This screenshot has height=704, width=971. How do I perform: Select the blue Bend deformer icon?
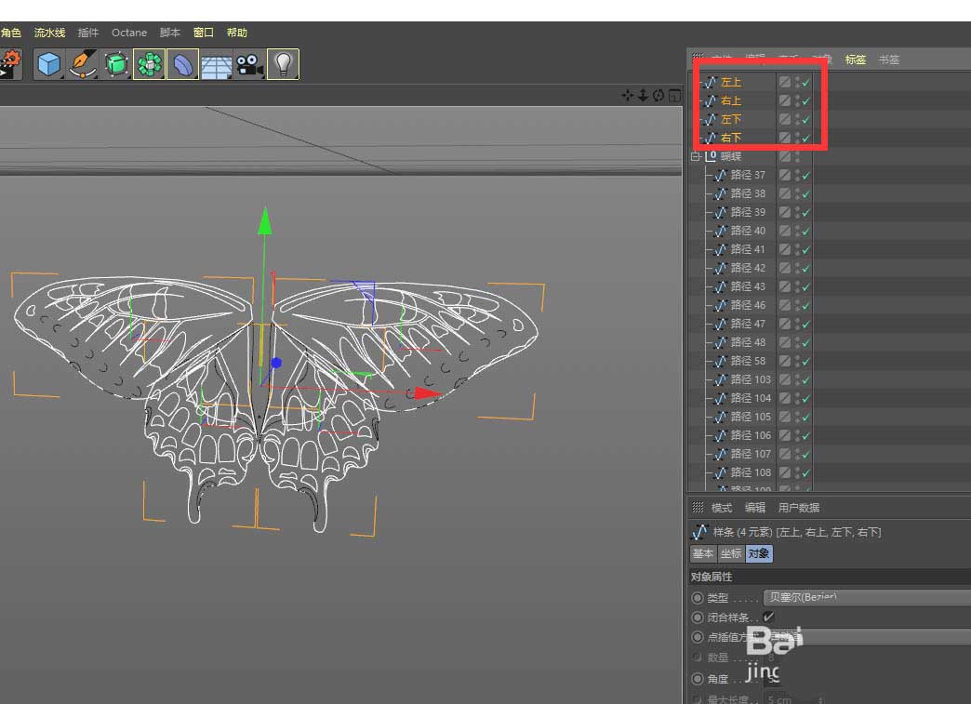click(x=182, y=64)
